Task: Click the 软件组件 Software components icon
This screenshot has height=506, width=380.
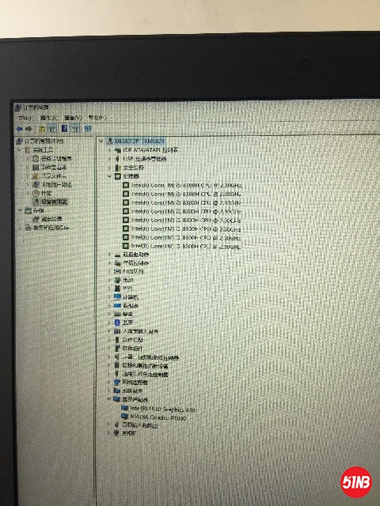Action: pos(118,348)
